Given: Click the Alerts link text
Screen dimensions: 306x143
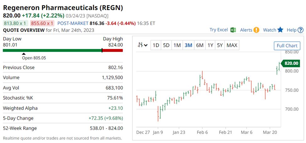Looking at the screenshot, I should pos(246,30).
